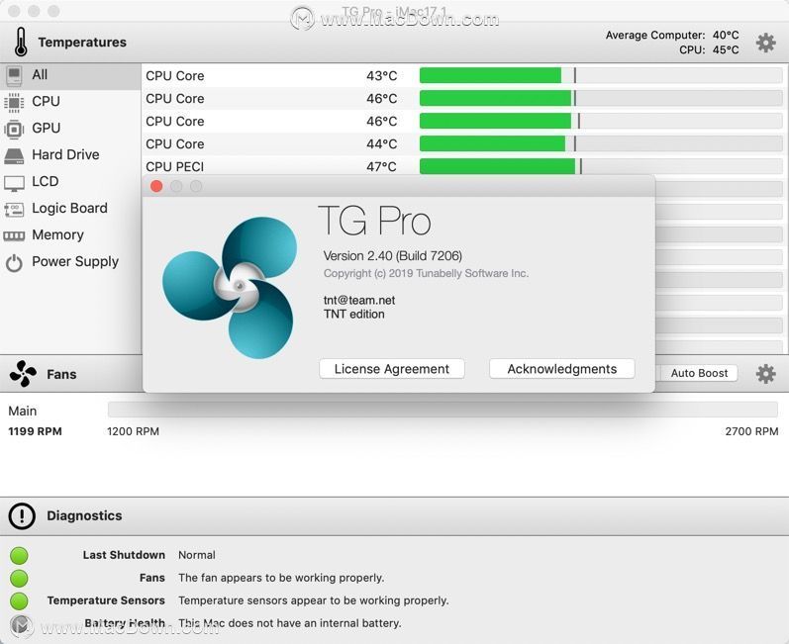The height and width of the screenshot is (644, 789).
Task: Click the All sidebar computer icon
Action: pyautogui.click(x=14, y=76)
